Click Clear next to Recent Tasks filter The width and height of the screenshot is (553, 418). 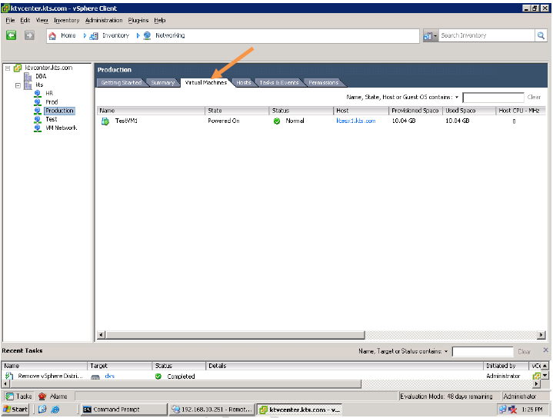pyautogui.click(x=524, y=352)
